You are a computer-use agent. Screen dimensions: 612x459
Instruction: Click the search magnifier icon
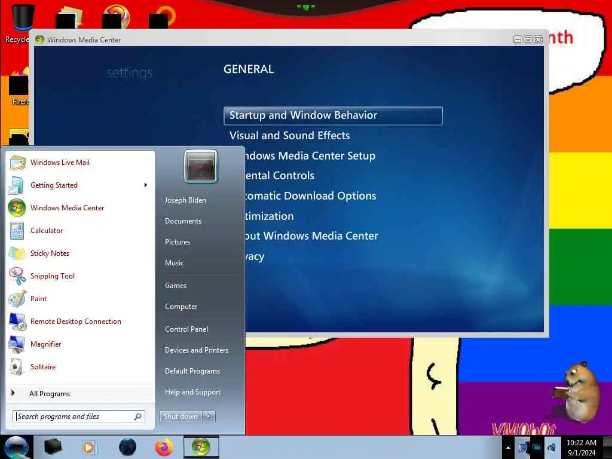138,417
